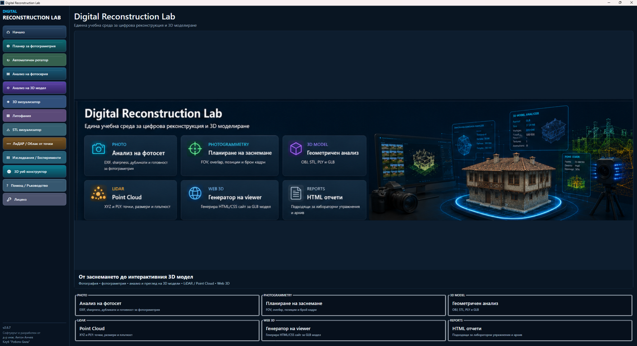This screenshot has width=637, height=346.
Task: Click the bottom REPORTS HTML отчети card
Action: pyautogui.click(x=540, y=331)
